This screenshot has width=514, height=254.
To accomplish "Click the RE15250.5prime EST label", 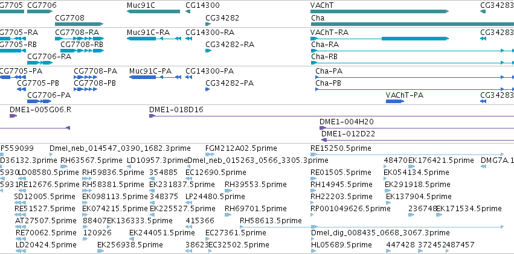I will [341, 148].
